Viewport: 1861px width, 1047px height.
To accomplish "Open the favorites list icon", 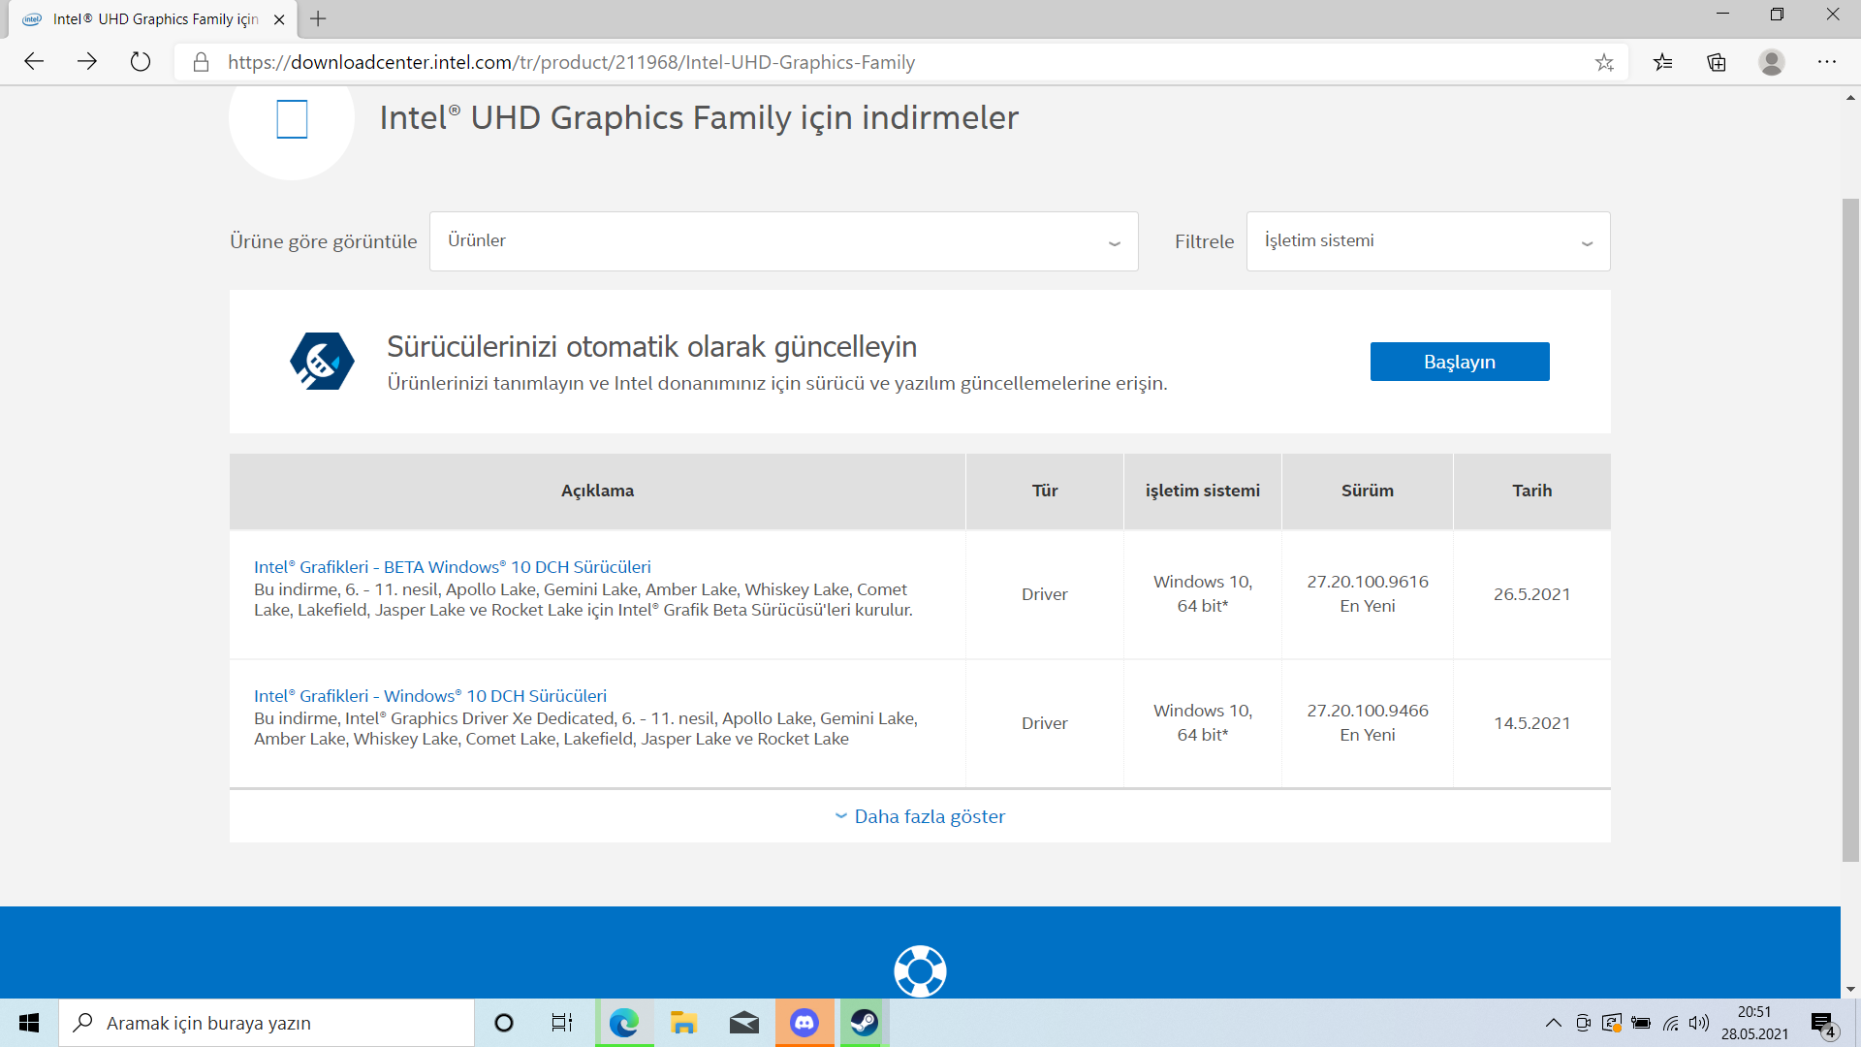I will 1663,62.
